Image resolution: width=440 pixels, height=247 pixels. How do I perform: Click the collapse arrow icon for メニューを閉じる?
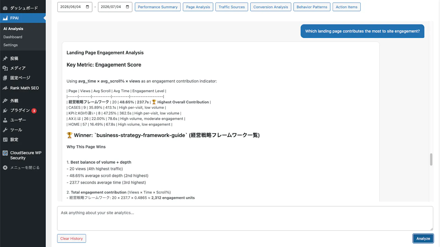click(x=5, y=168)
